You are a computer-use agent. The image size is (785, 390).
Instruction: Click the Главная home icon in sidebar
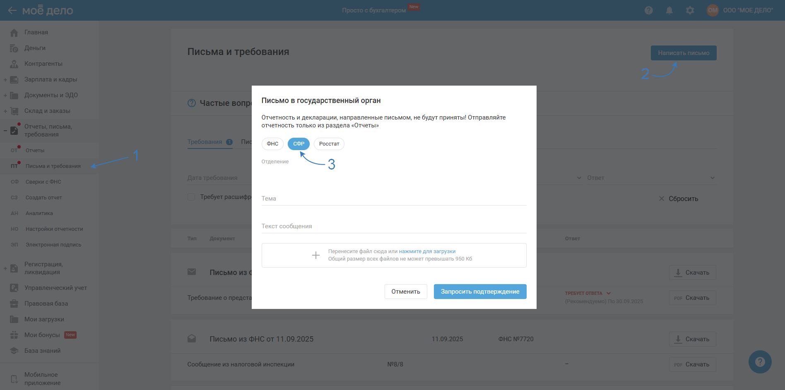tap(14, 32)
